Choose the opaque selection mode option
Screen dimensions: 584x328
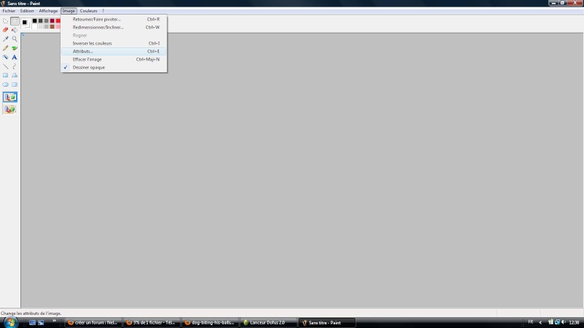coord(10,97)
